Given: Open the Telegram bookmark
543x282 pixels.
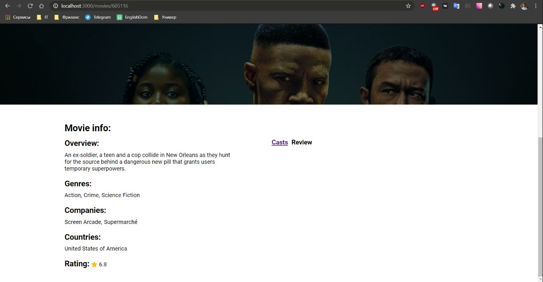Looking at the screenshot, I should coord(98,17).
